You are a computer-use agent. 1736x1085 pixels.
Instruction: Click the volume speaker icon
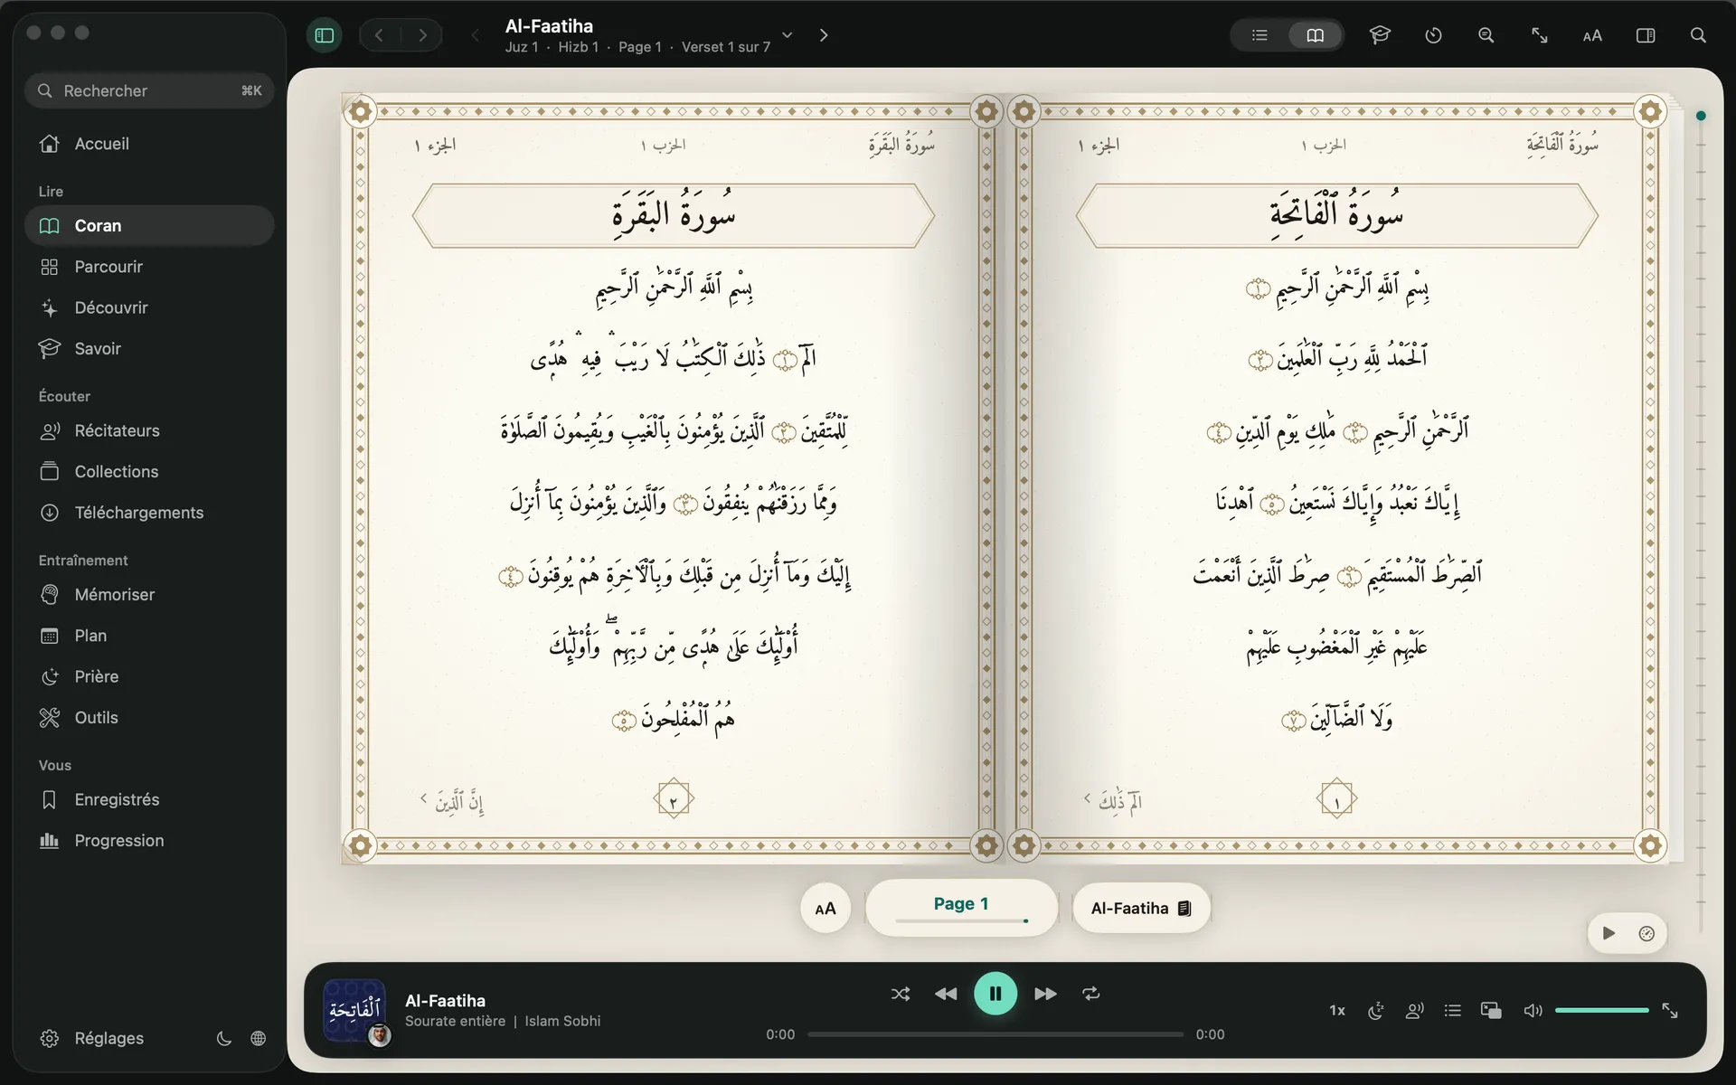[x=1533, y=1010]
